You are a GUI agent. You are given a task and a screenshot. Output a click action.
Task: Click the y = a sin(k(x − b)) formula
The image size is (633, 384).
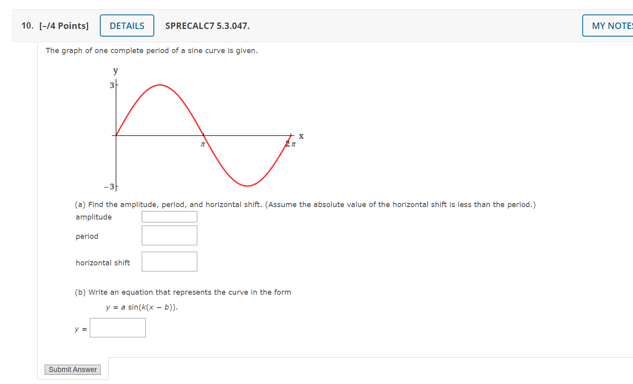(x=142, y=307)
